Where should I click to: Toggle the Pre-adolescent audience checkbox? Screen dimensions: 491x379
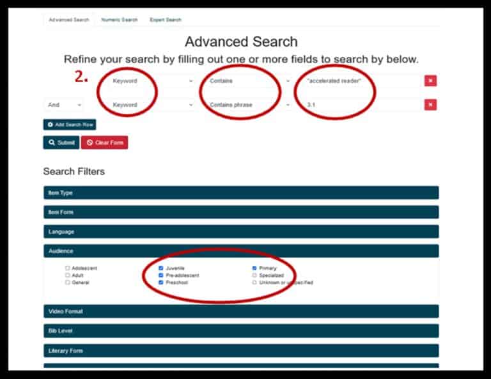point(161,275)
